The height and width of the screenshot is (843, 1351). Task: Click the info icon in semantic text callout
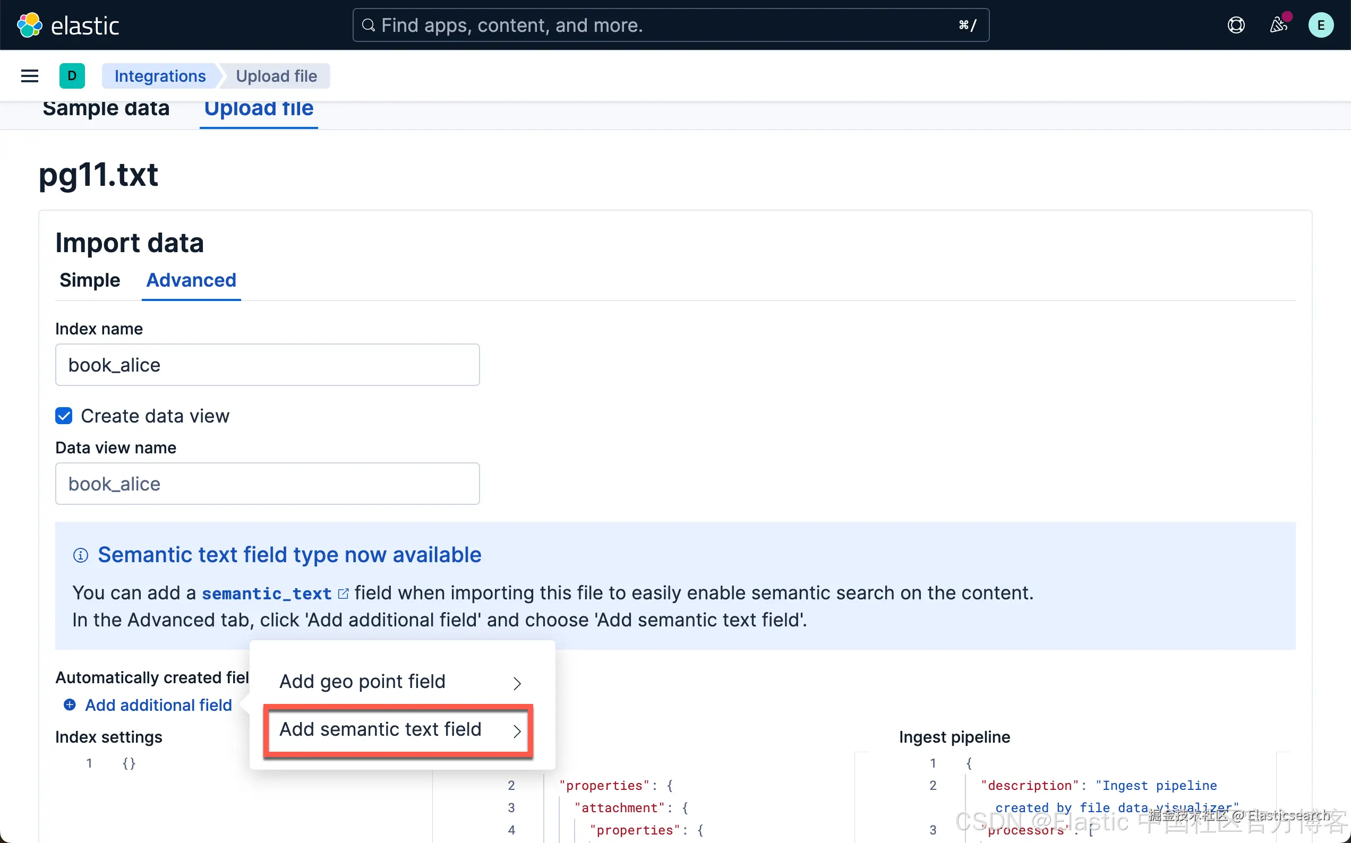coord(81,555)
